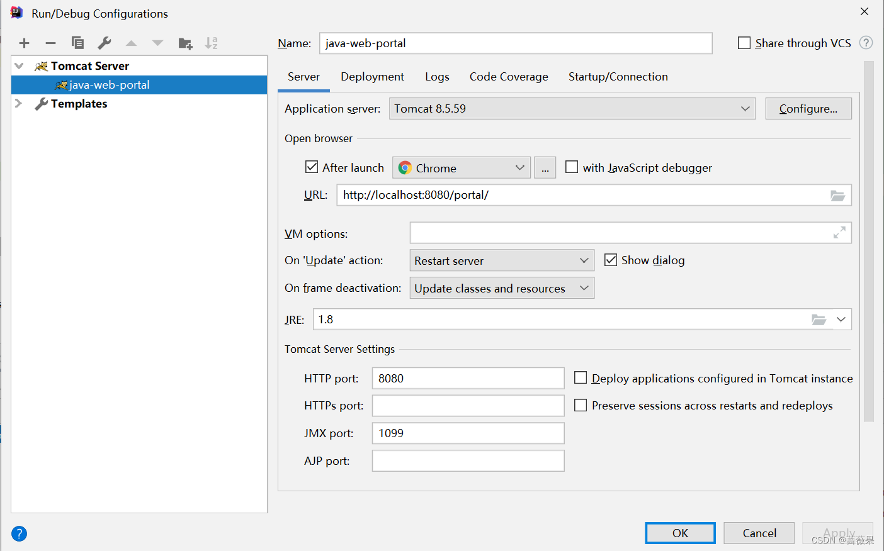The height and width of the screenshot is (551, 884).
Task: Click the Tomcat Server Settings heading
Action: click(x=339, y=349)
